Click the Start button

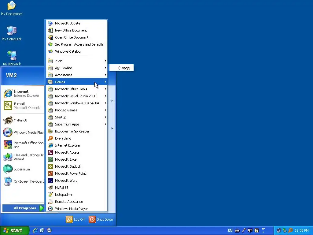[14, 230]
